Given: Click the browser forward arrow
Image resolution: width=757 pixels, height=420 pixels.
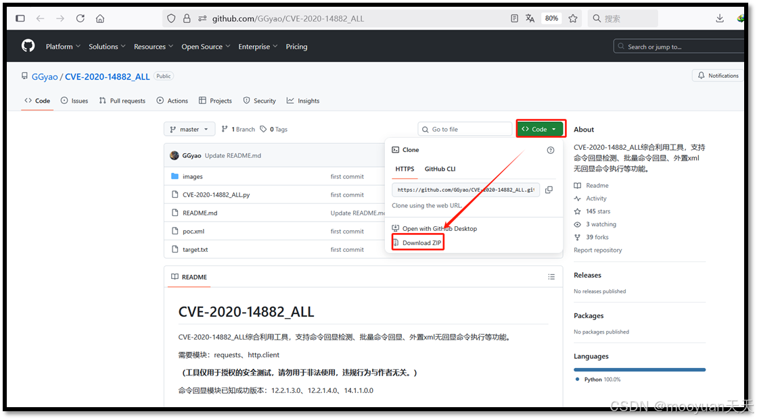Looking at the screenshot, I should 60,18.
